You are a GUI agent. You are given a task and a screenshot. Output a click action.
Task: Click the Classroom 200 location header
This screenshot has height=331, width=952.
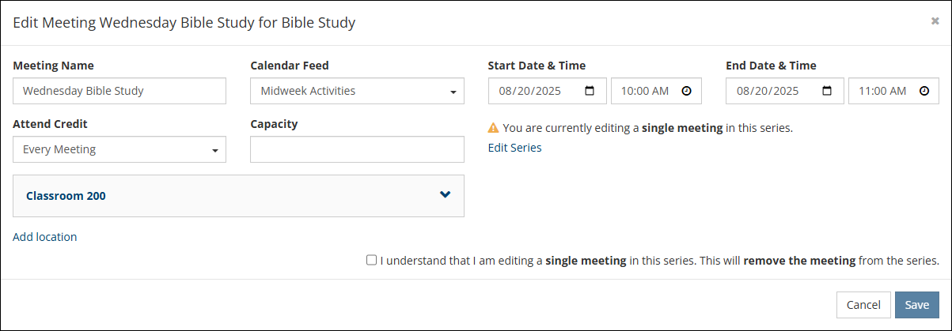click(x=66, y=196)
